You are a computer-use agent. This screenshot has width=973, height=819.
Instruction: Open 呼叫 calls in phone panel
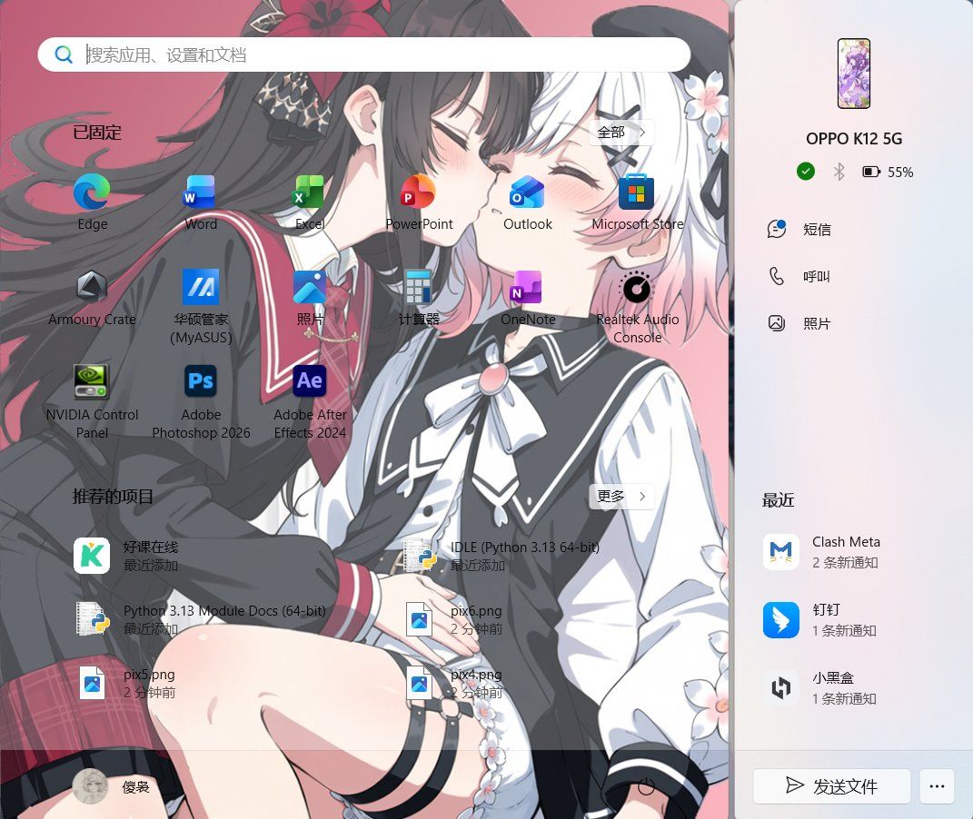(799, 277)
